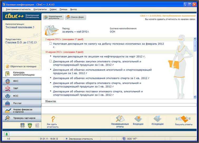Open declaration об объемах оборота этилового спирта

pyautogui.click(x=97, y=85)
